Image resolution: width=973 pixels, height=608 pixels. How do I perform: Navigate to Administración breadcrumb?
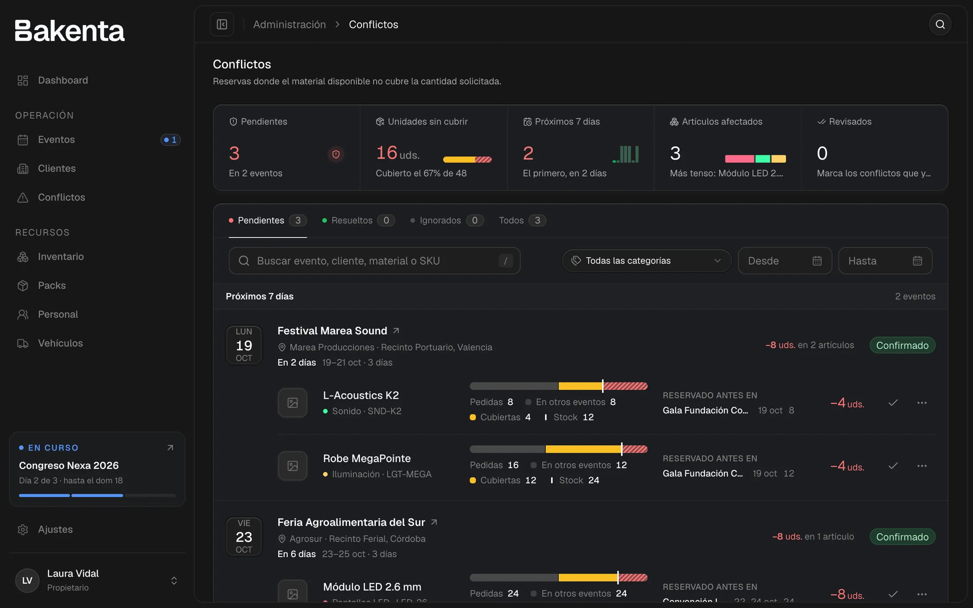pos(289,24)
